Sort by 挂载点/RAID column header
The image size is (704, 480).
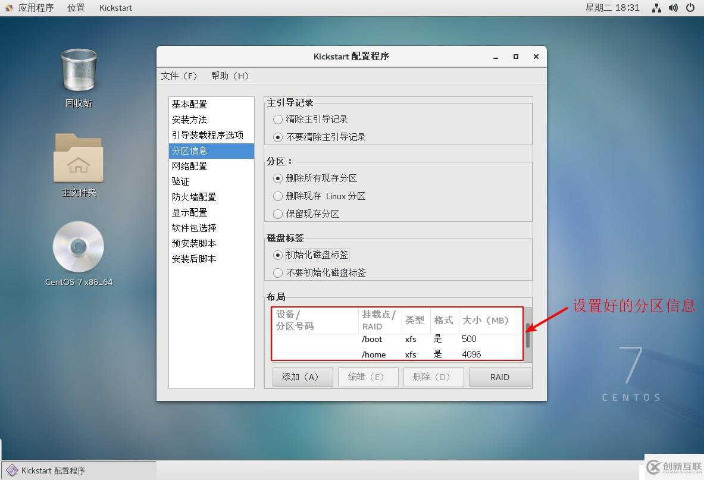pyautogui.click(x=380, y=321)
